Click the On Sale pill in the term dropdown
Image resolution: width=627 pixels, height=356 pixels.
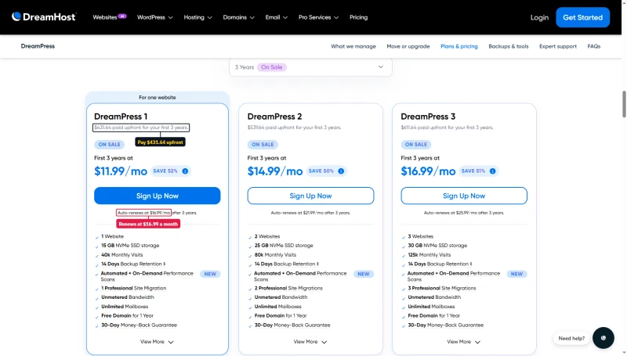(271, 67)
